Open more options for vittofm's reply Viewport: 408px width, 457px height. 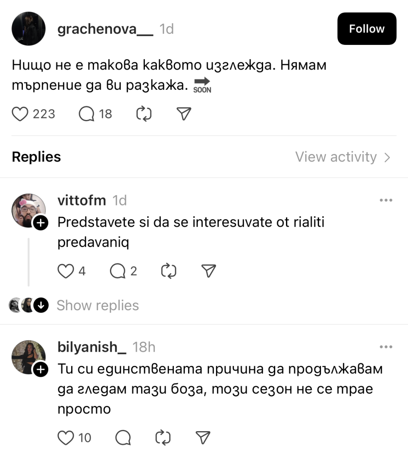(x=385, y=201)
